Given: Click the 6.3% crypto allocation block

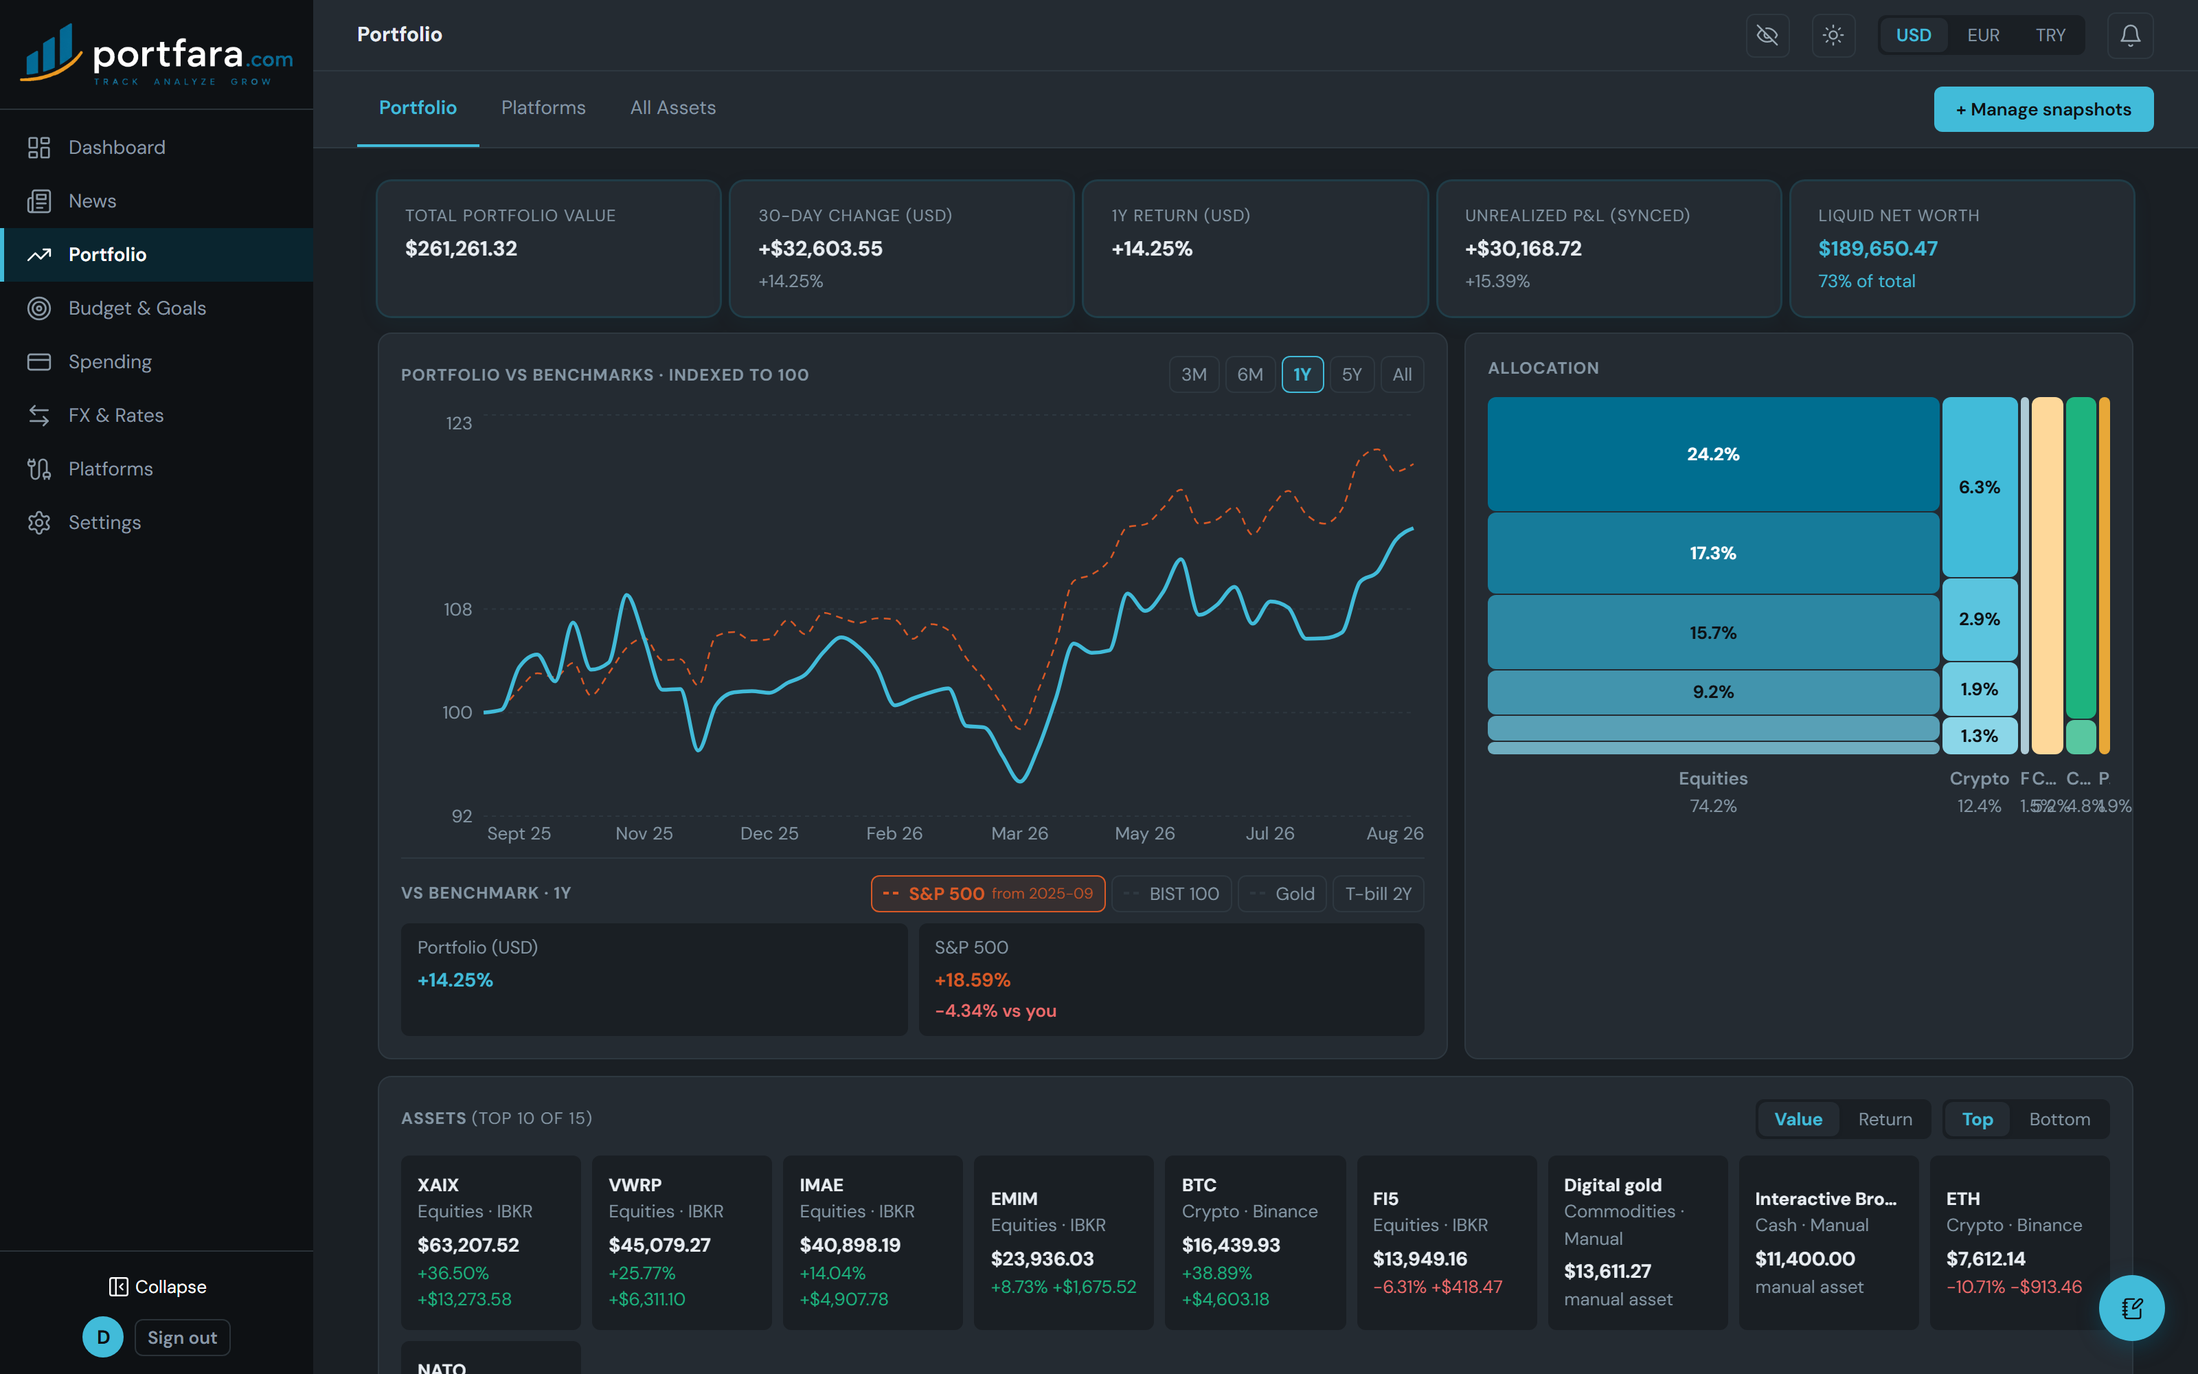Looking at the screenshot, I should pyautogui.click(x=1979, y=487).
